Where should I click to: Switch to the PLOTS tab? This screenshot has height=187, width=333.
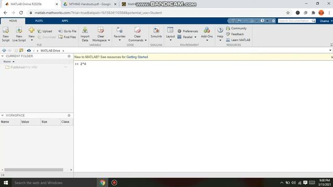pyautogui.click(x=39, y=21)
